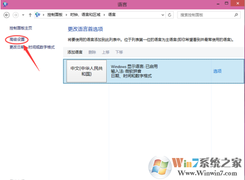Click Windows 显示语言: 已启用 text
Viewport: 245px width, 180px height.
[134, 67]
